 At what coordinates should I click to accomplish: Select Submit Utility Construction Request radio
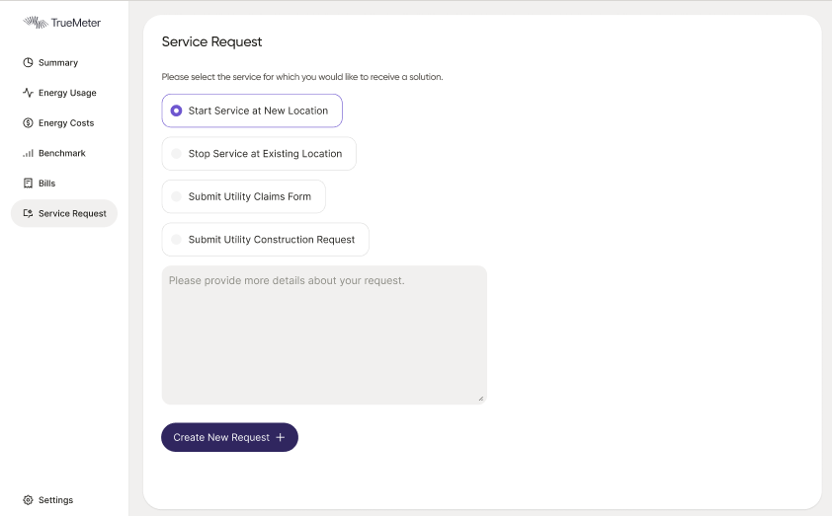[x=176, y=240]
